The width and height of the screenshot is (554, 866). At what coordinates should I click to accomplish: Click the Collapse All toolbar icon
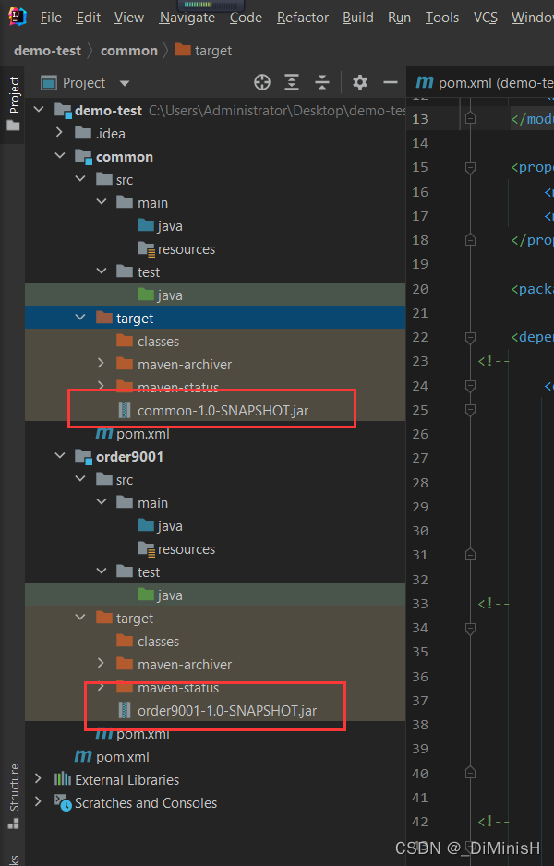click(x=322, y=83)
